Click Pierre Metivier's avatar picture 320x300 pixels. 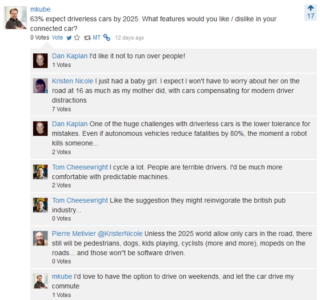(x=40, y=238)
